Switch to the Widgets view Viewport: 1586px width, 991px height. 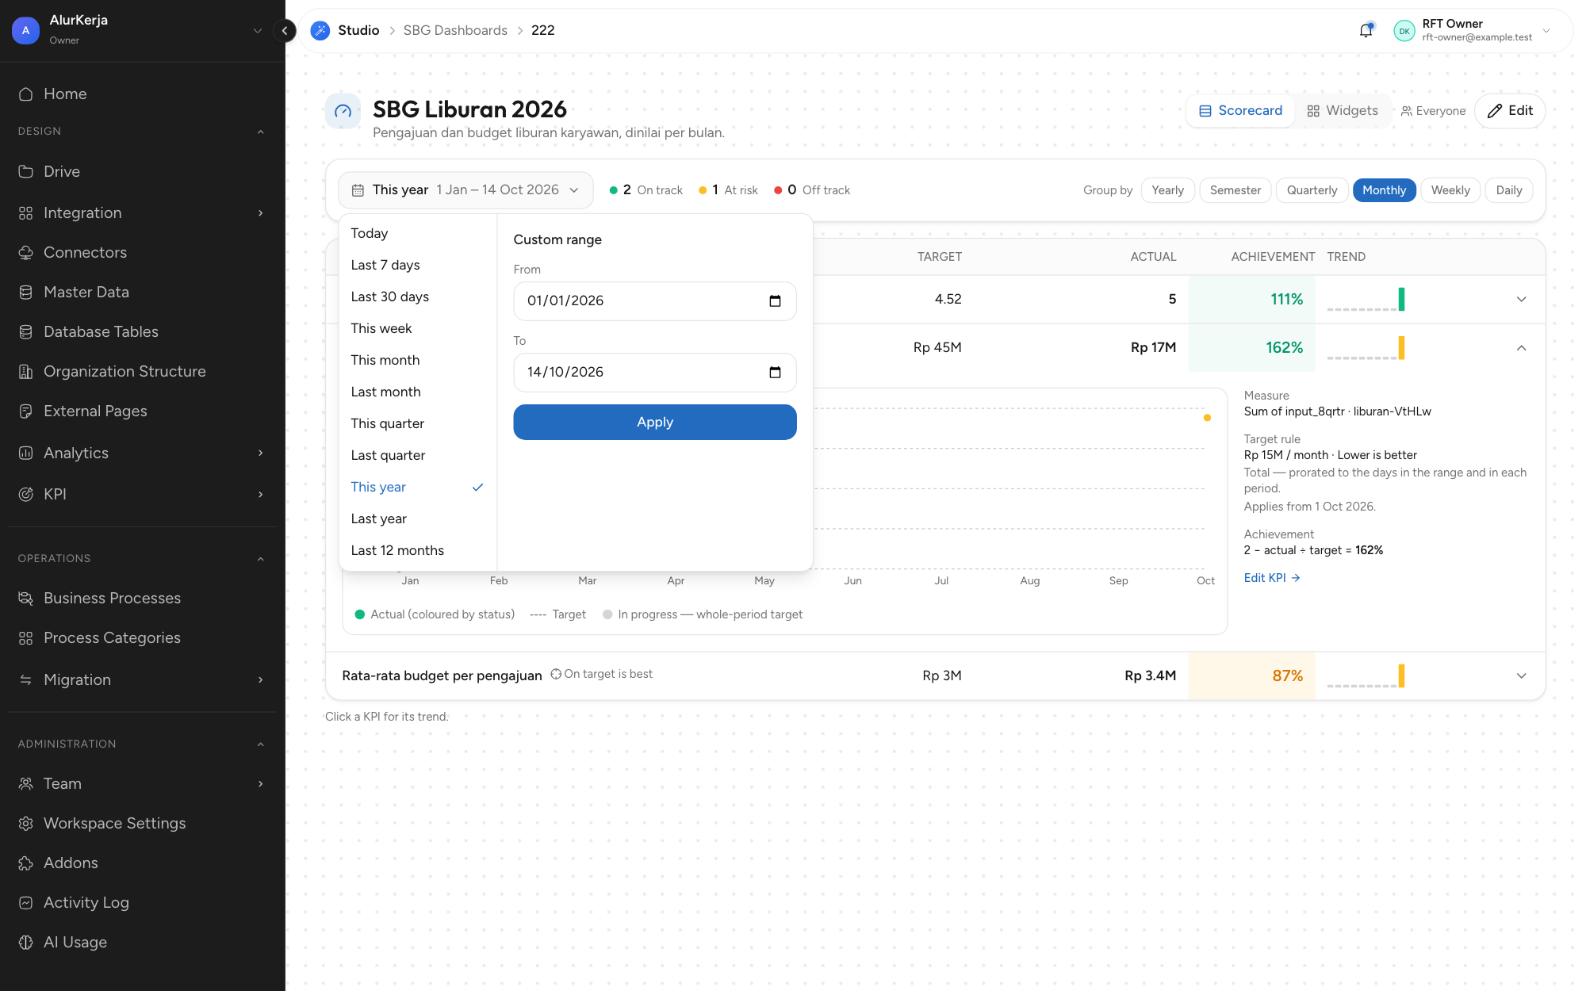point(1343,111)
